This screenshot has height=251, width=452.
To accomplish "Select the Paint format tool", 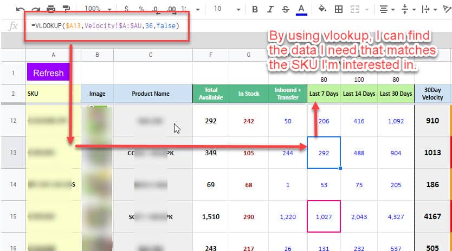I will click(66, 9).
